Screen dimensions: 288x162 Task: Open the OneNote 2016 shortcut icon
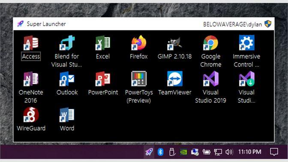(x=31, y=79)
